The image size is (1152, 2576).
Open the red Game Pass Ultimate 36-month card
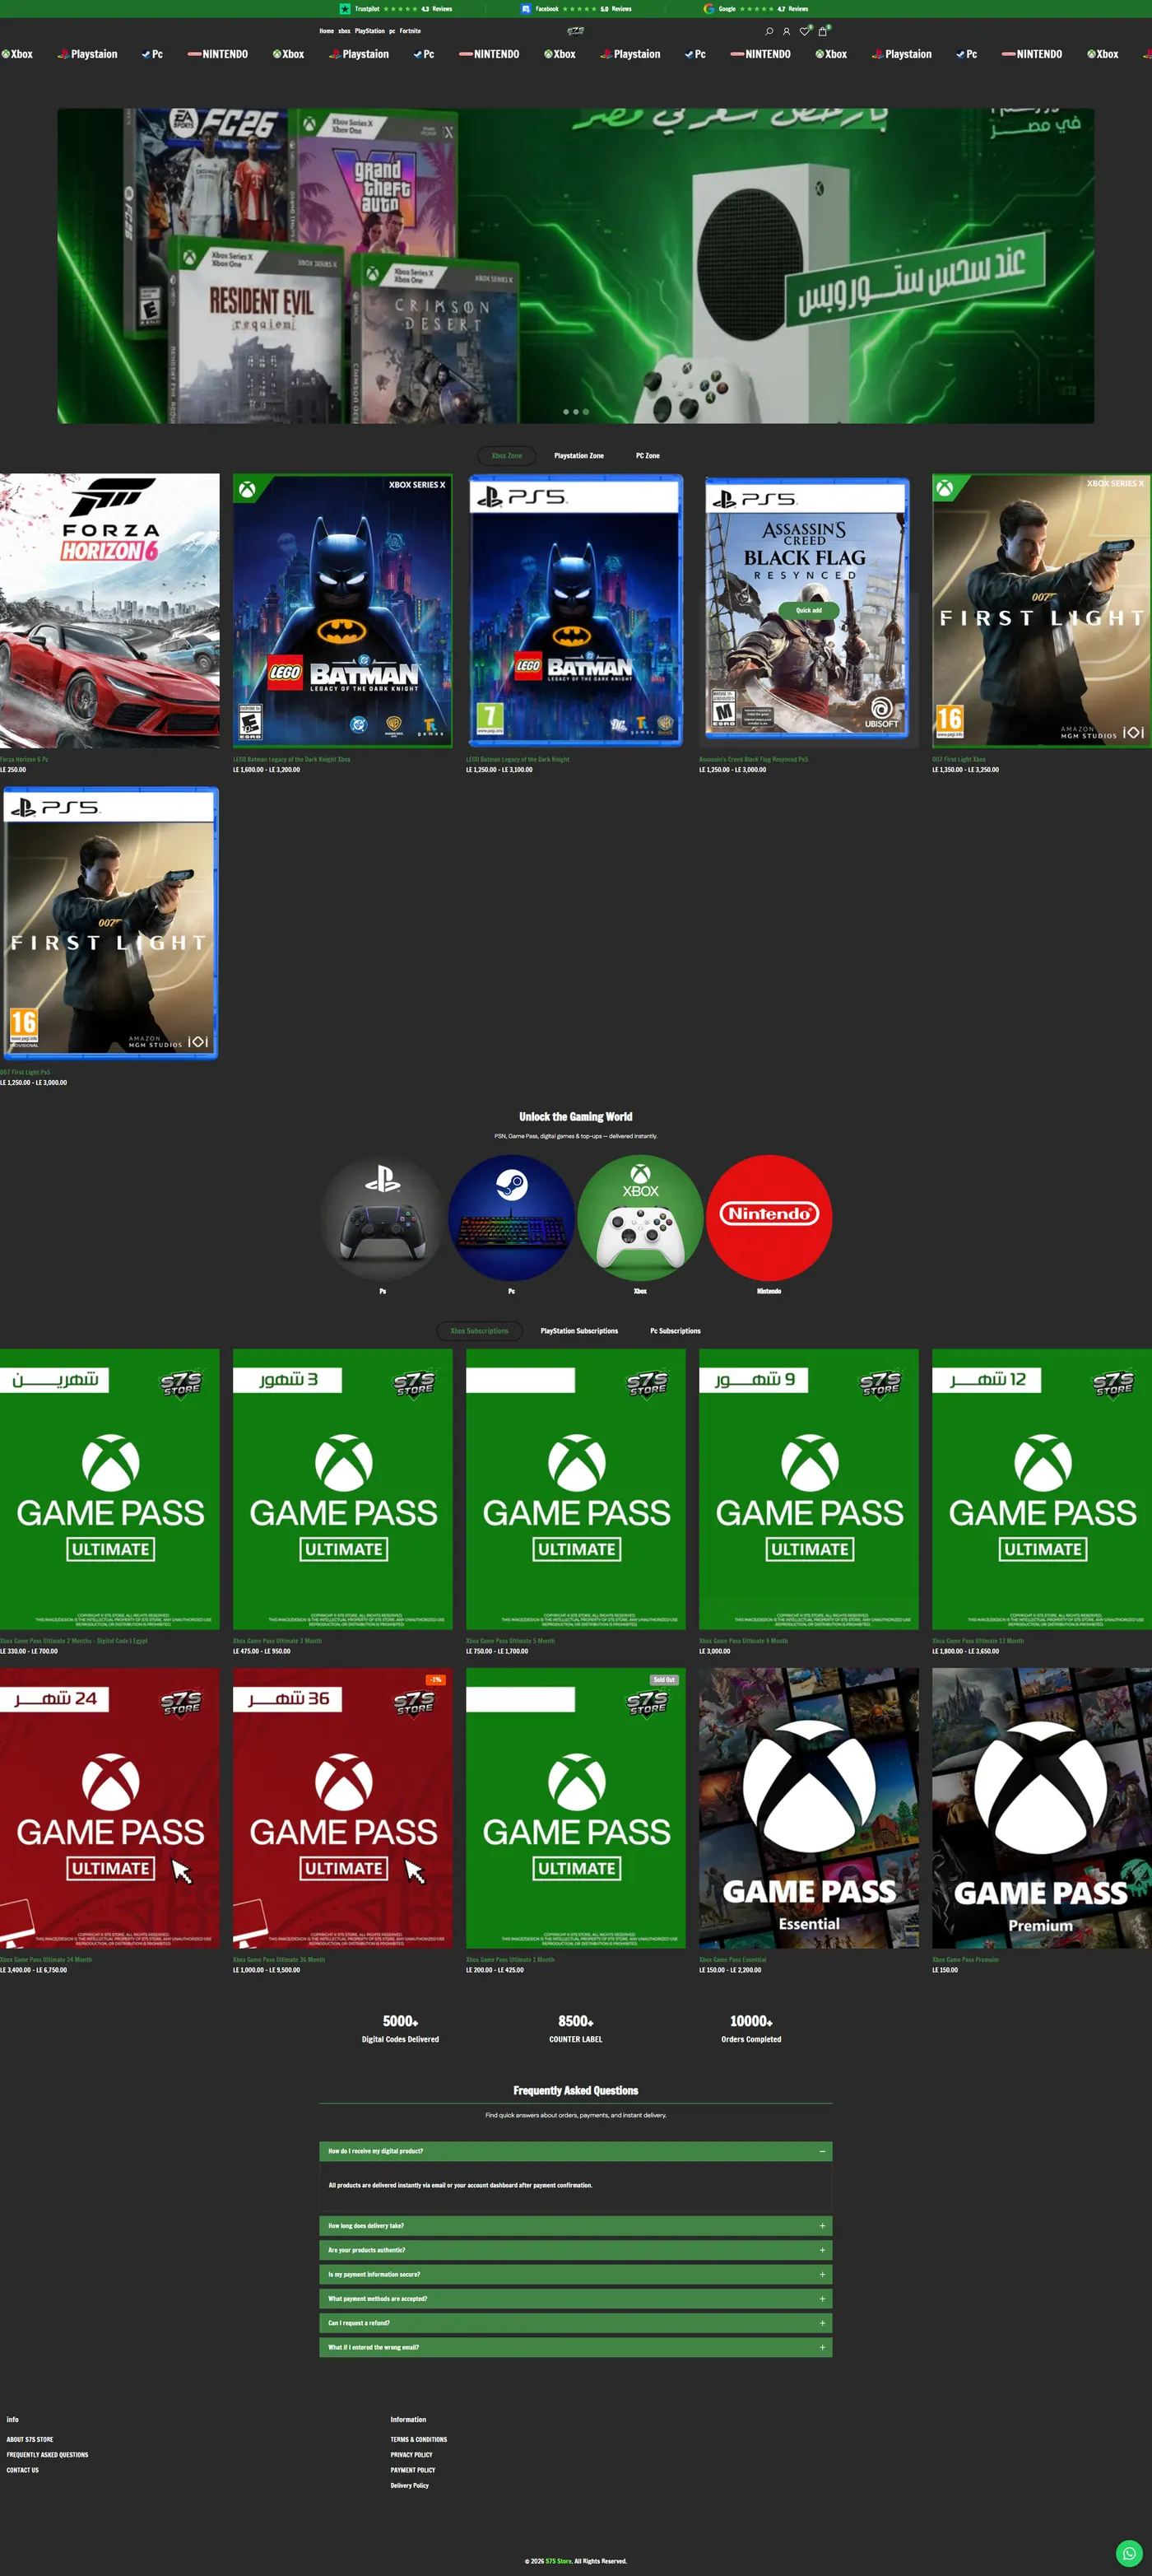point(342,1808)
